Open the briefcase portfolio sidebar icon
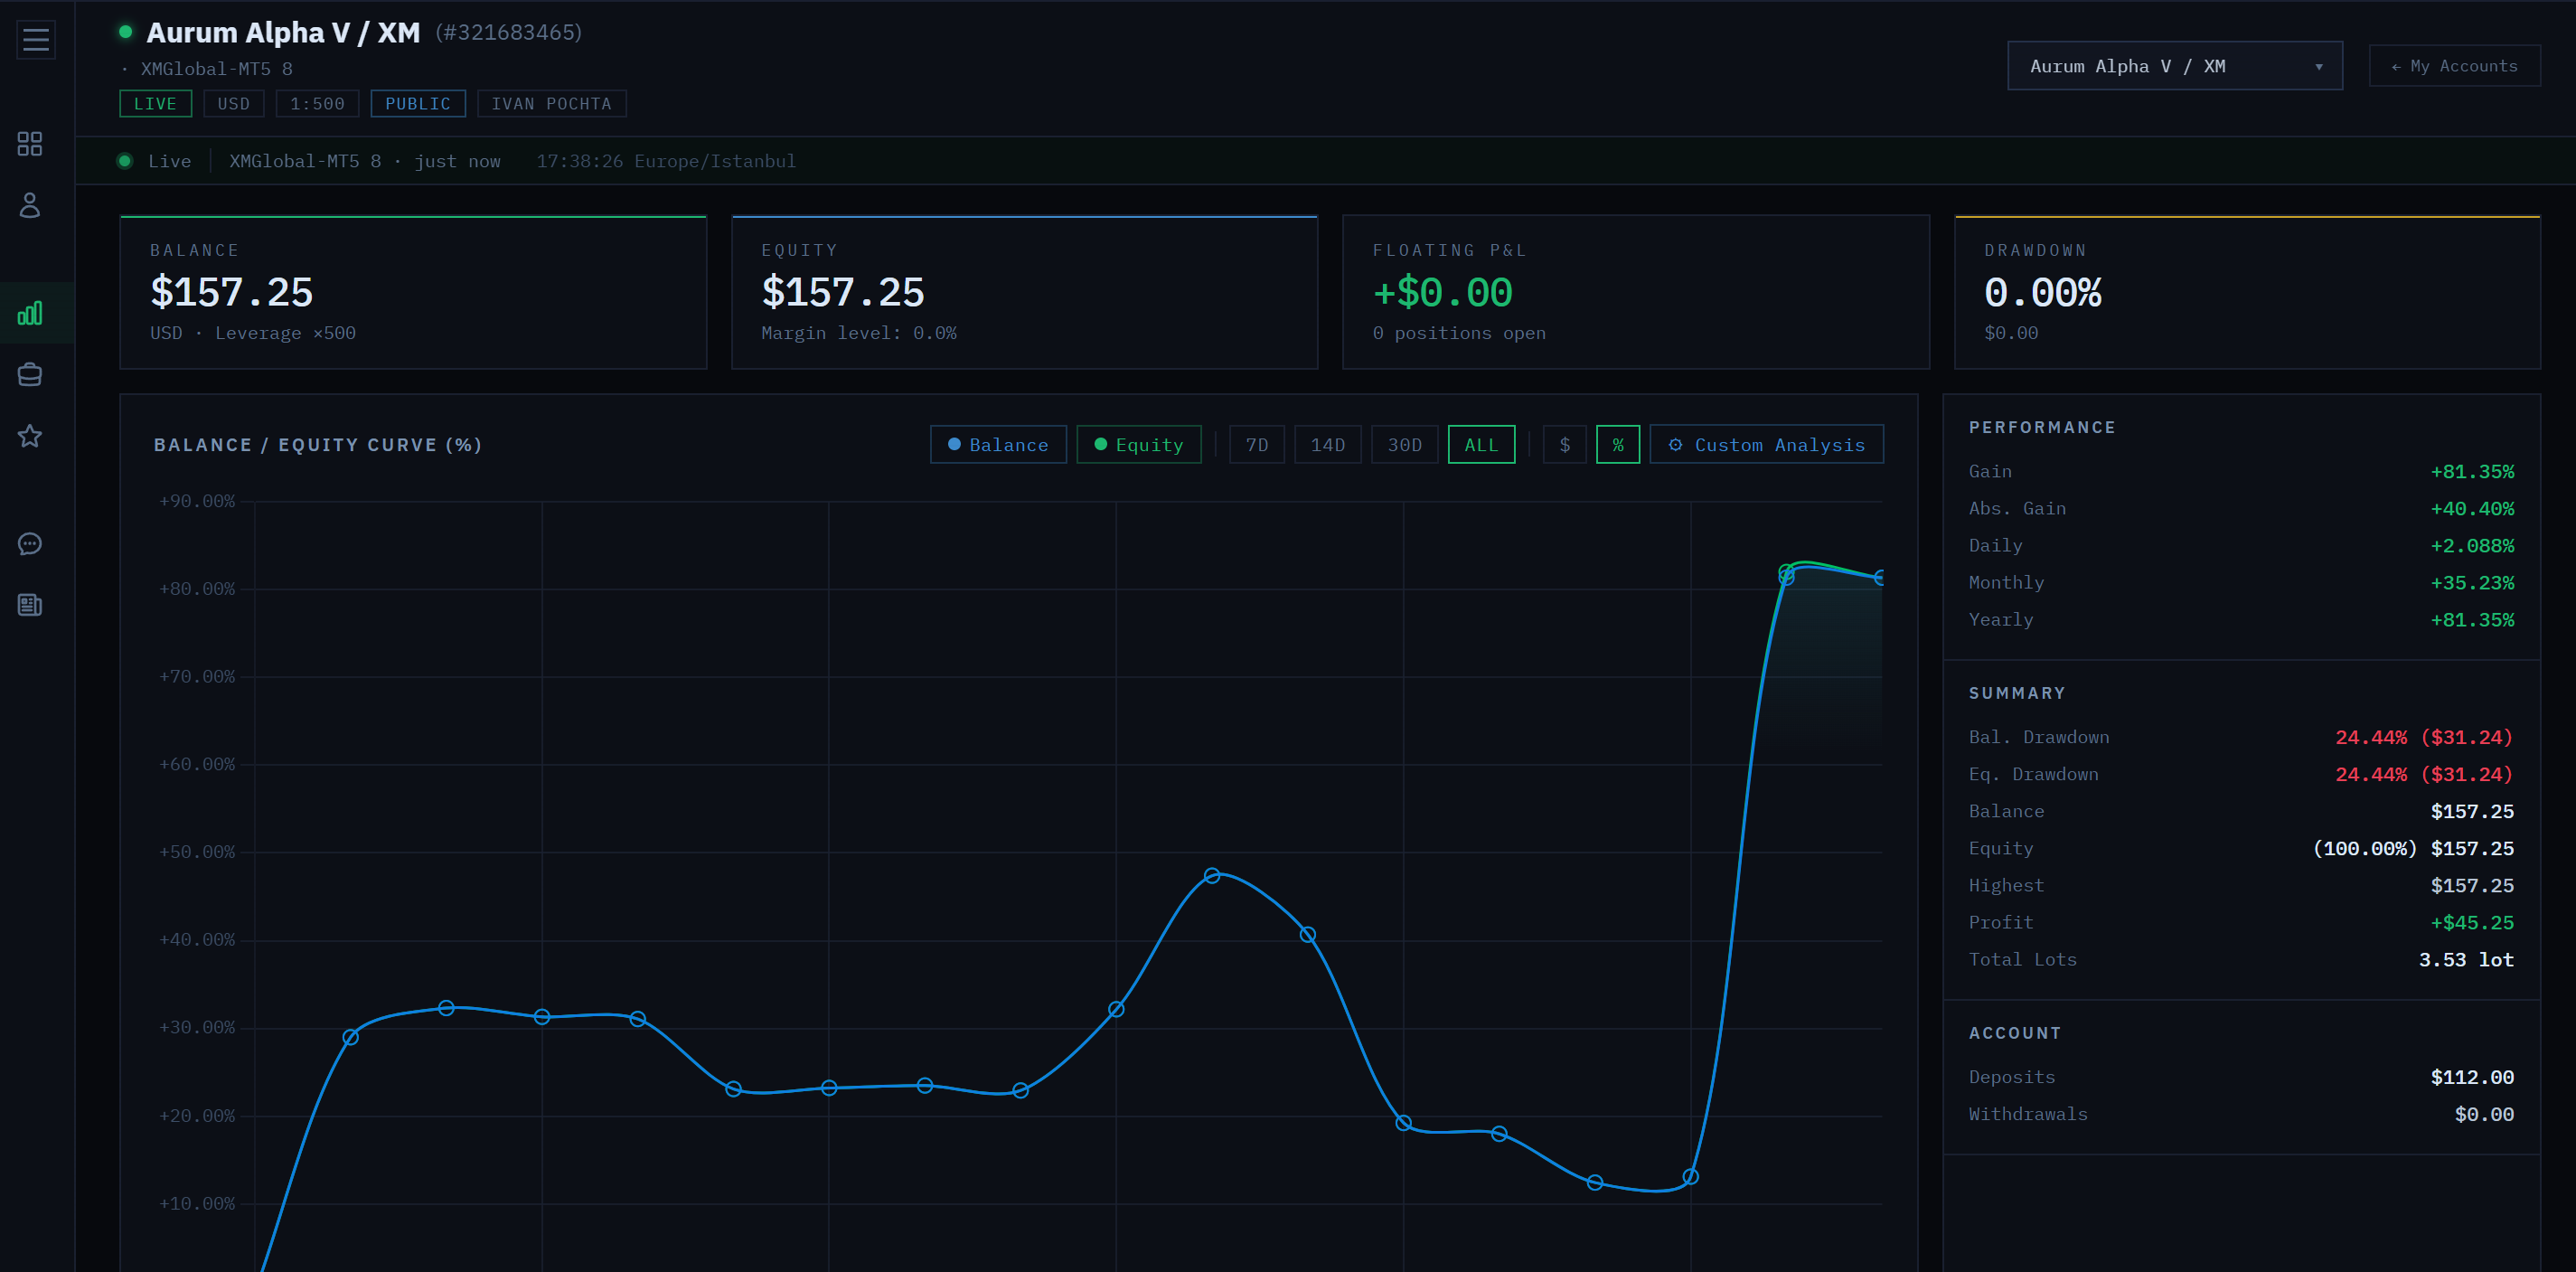Screen dimensions: 2576x1272 pos(30,375)
